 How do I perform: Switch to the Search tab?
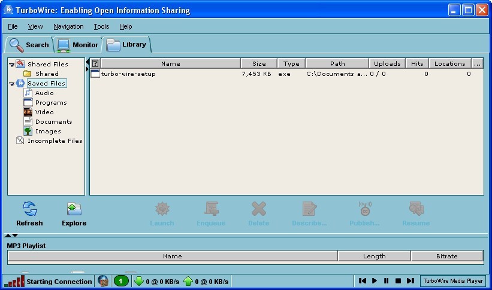pos(29,45)
